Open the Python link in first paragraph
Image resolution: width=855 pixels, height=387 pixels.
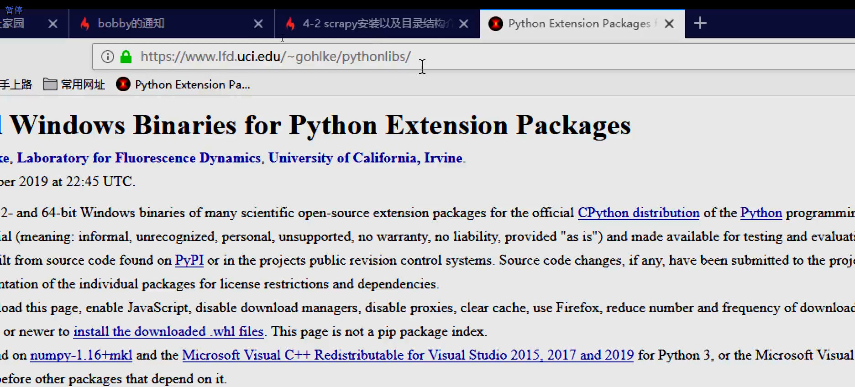pyautogui.click(x=761, y=213)
